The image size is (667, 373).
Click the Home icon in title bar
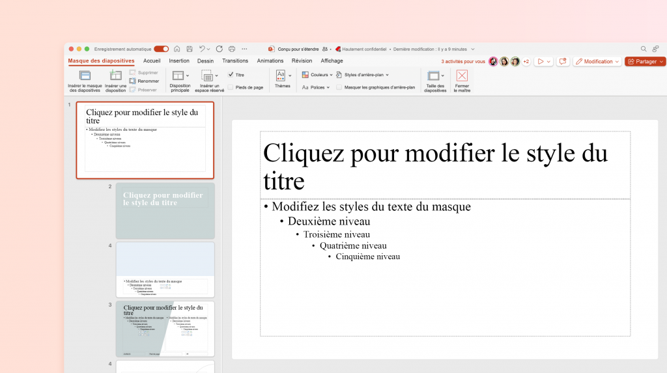177,49
